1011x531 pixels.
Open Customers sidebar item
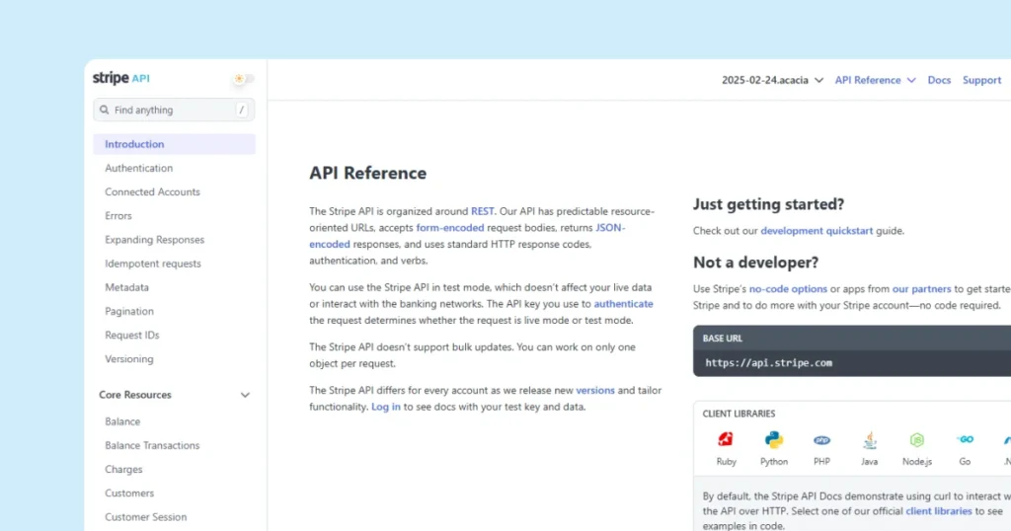pos(129,493)
